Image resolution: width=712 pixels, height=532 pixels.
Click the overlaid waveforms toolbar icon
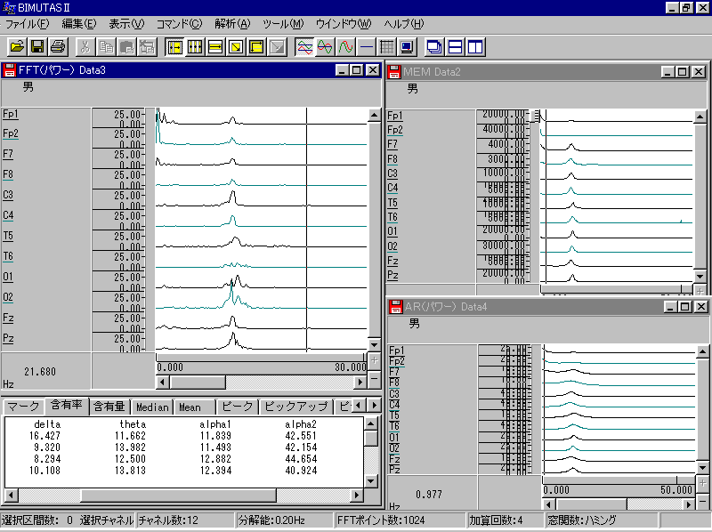coord(304,46)
